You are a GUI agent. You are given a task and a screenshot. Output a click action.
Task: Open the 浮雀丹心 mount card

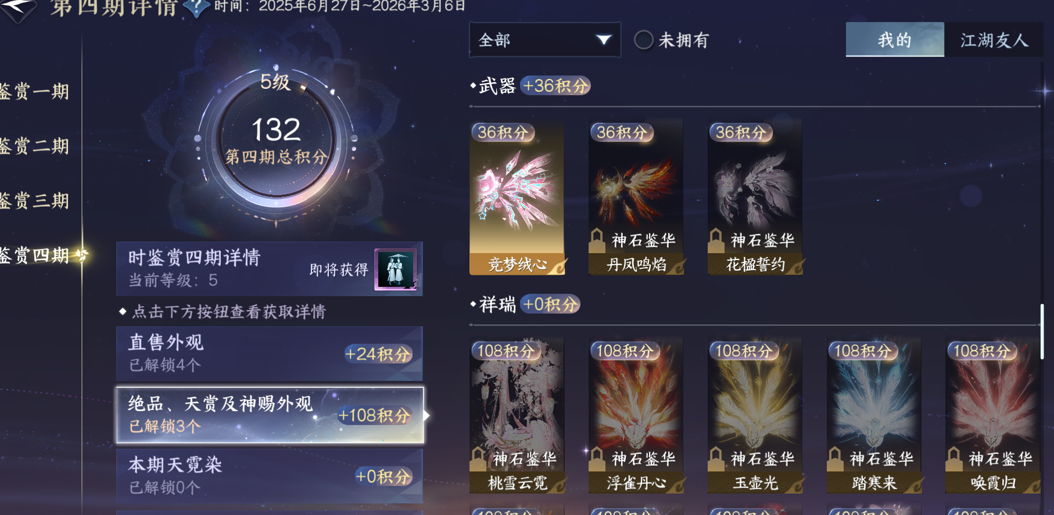(636, 416)
